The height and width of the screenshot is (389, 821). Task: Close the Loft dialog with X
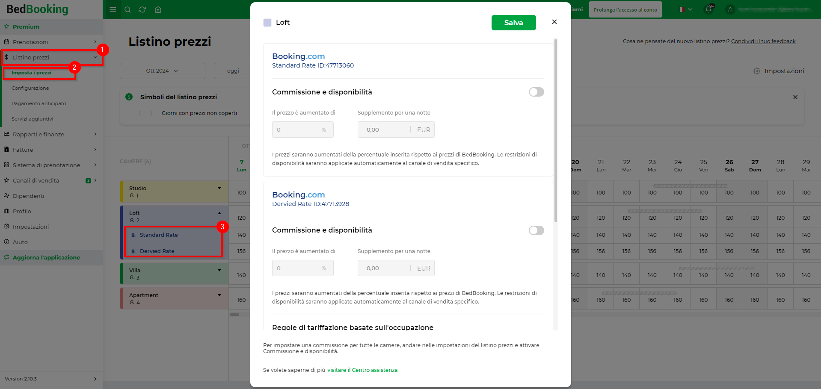pos(554,22)
